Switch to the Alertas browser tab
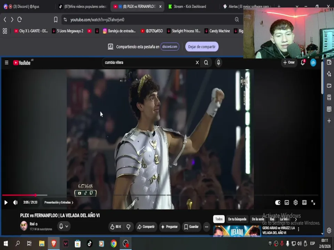Viewport: 334px width, 250px height. click(247, 7)
